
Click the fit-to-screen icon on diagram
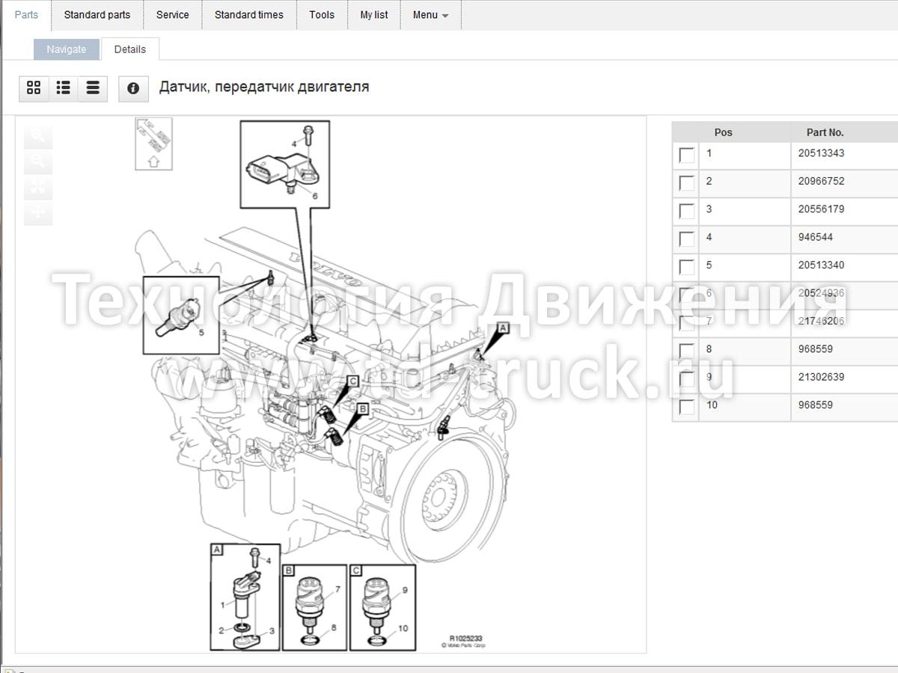38,187
